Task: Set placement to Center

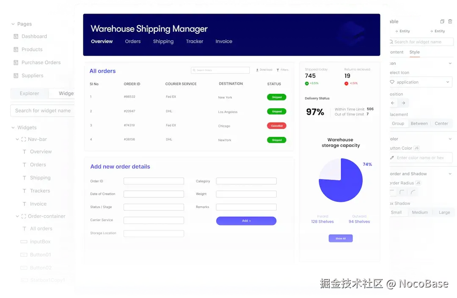Action: [441, 123]
